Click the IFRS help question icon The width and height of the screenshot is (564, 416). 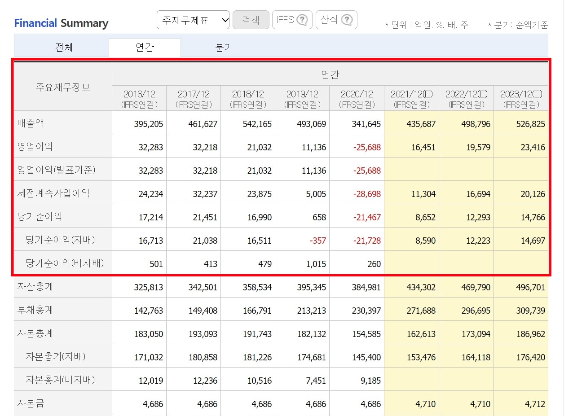tap(303, 20)
